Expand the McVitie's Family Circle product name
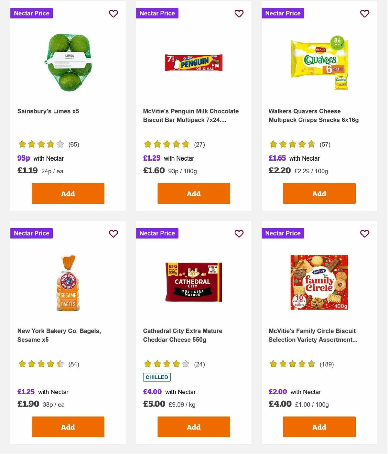 [x=313, y=335]
